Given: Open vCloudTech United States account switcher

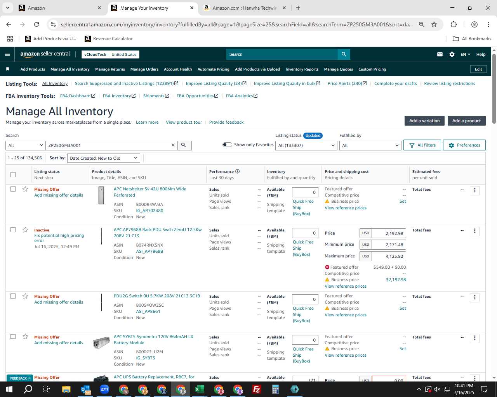Looking at the screenshot, I should [x=110, y=54].
